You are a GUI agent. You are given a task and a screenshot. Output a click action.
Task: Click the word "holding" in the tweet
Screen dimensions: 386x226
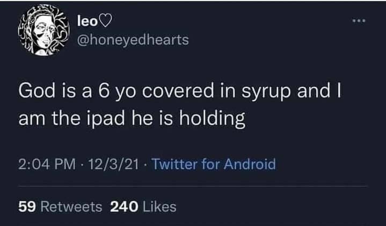tap(212, 119)
